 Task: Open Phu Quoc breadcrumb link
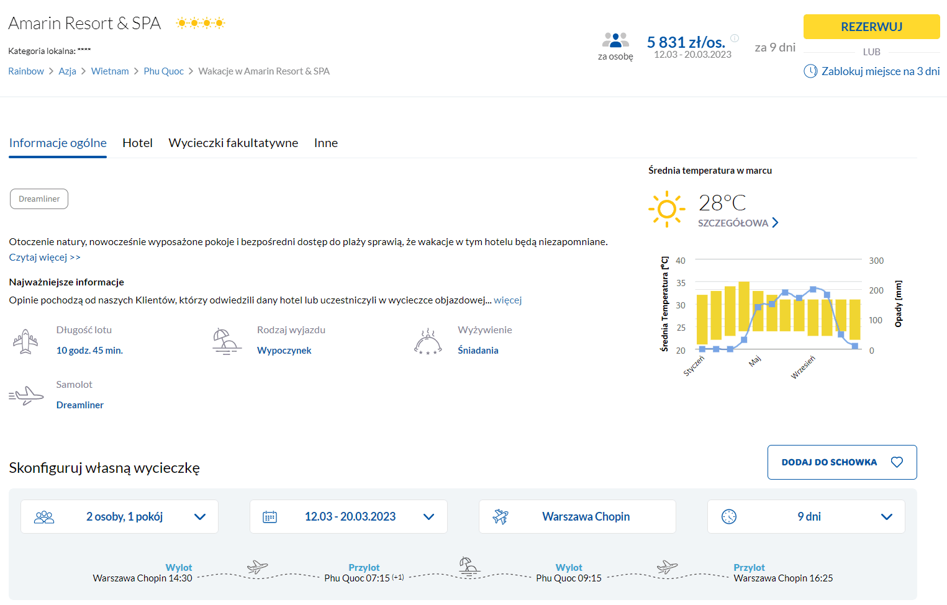click(x=163, y=71)
